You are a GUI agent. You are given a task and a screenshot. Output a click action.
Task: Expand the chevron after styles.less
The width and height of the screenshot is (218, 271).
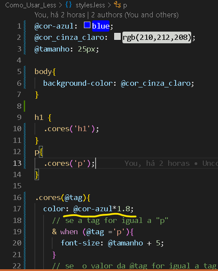pyautogui.click(x=109, y=5)
